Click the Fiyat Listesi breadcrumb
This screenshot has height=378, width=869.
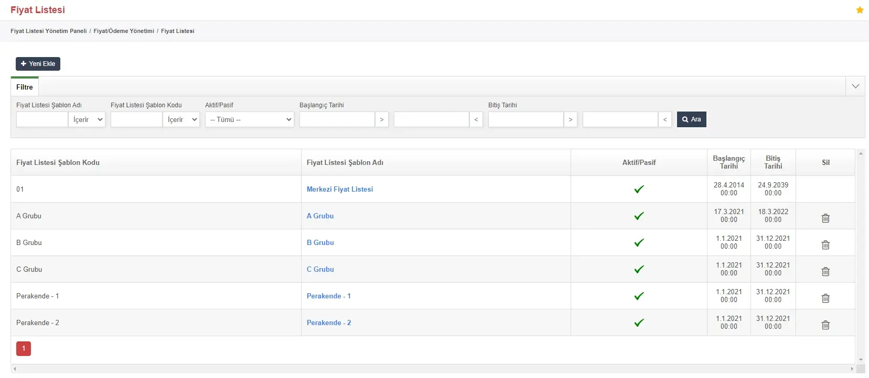point(178,31)
